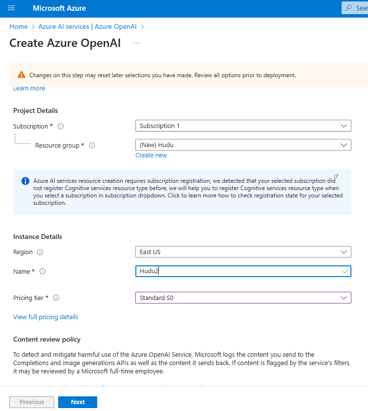Expand the Subscription 1 dropdown
Screen dimensions: 368x411
[x=243, y=126]
